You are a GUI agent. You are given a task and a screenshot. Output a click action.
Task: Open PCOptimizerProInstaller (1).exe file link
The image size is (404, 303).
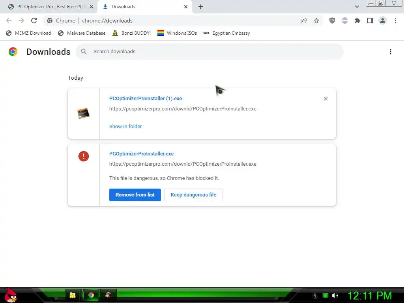tap(146, 98)
